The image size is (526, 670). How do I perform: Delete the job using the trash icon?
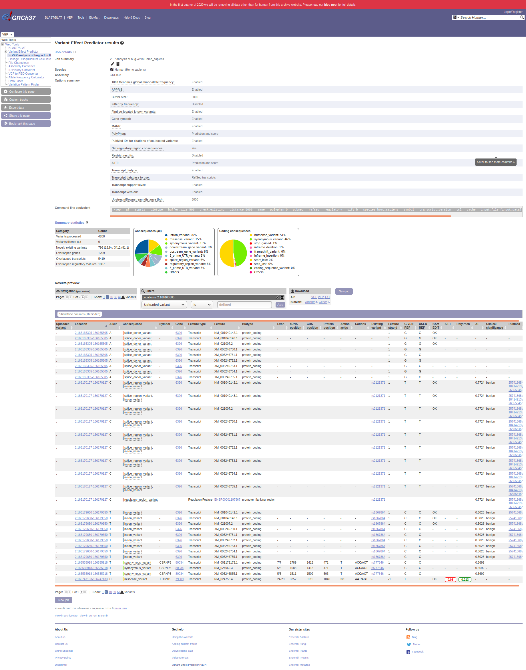pos(118,64)
